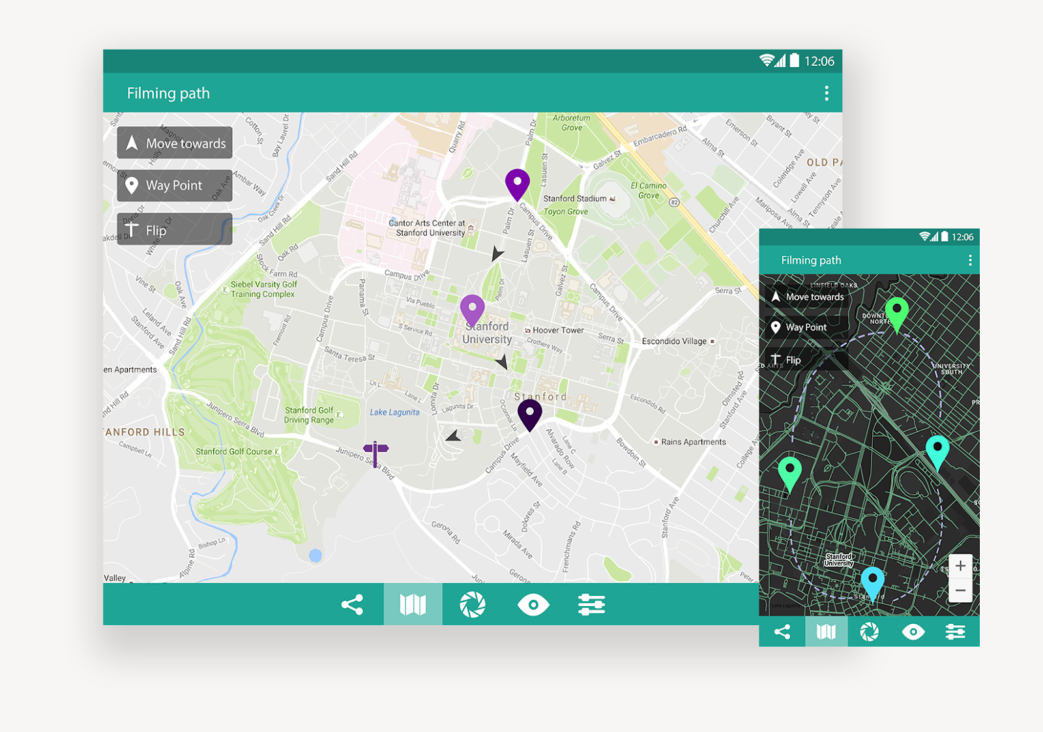Click the tablet status bar Wi-Fi icon

[x=767, y=61]
